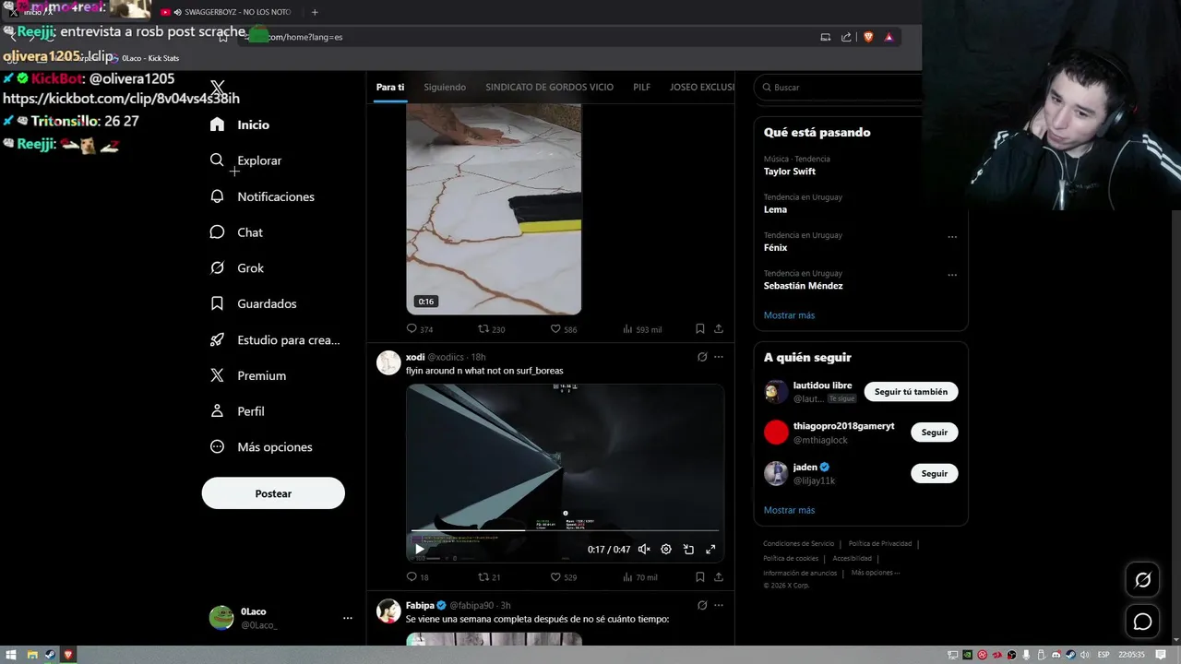Open the Guardados bookmarks page
The width and height of the screenshot is (1181, 664).
tap(253, 303)
